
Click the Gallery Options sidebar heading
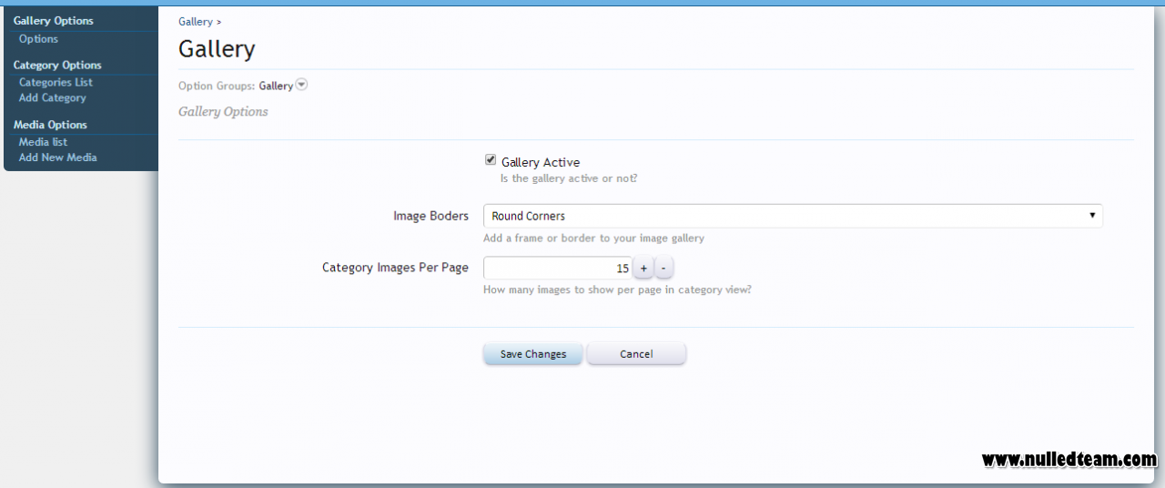(x=53, y=20)
